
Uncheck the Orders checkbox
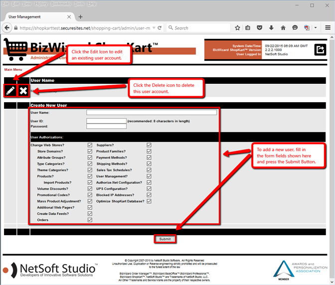[90, 220]
